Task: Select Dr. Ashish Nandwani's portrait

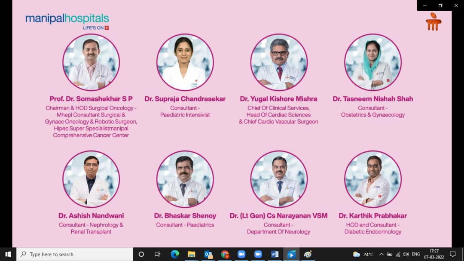Action: [x=91, y=179]
